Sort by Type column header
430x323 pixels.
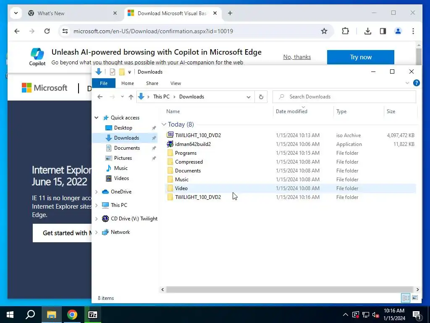point(359,111)
